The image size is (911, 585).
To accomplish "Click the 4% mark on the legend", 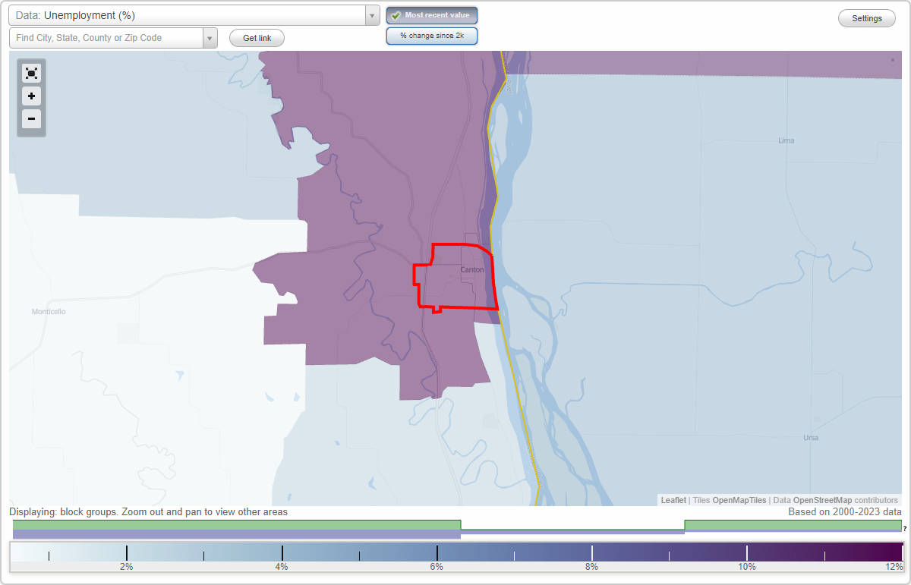I will (282, 566).
